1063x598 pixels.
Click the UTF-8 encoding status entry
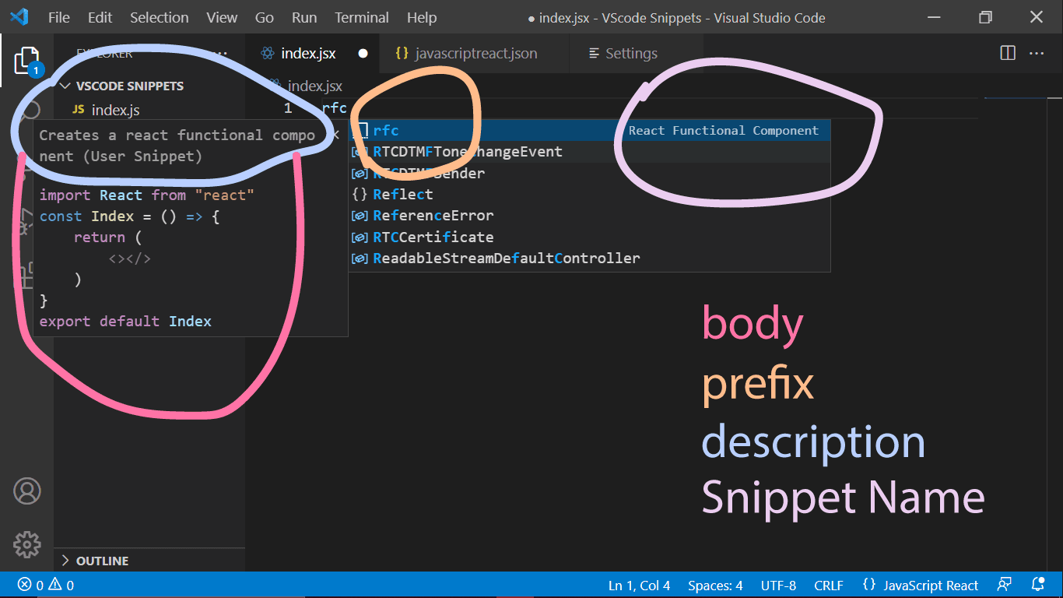point(778,586)
